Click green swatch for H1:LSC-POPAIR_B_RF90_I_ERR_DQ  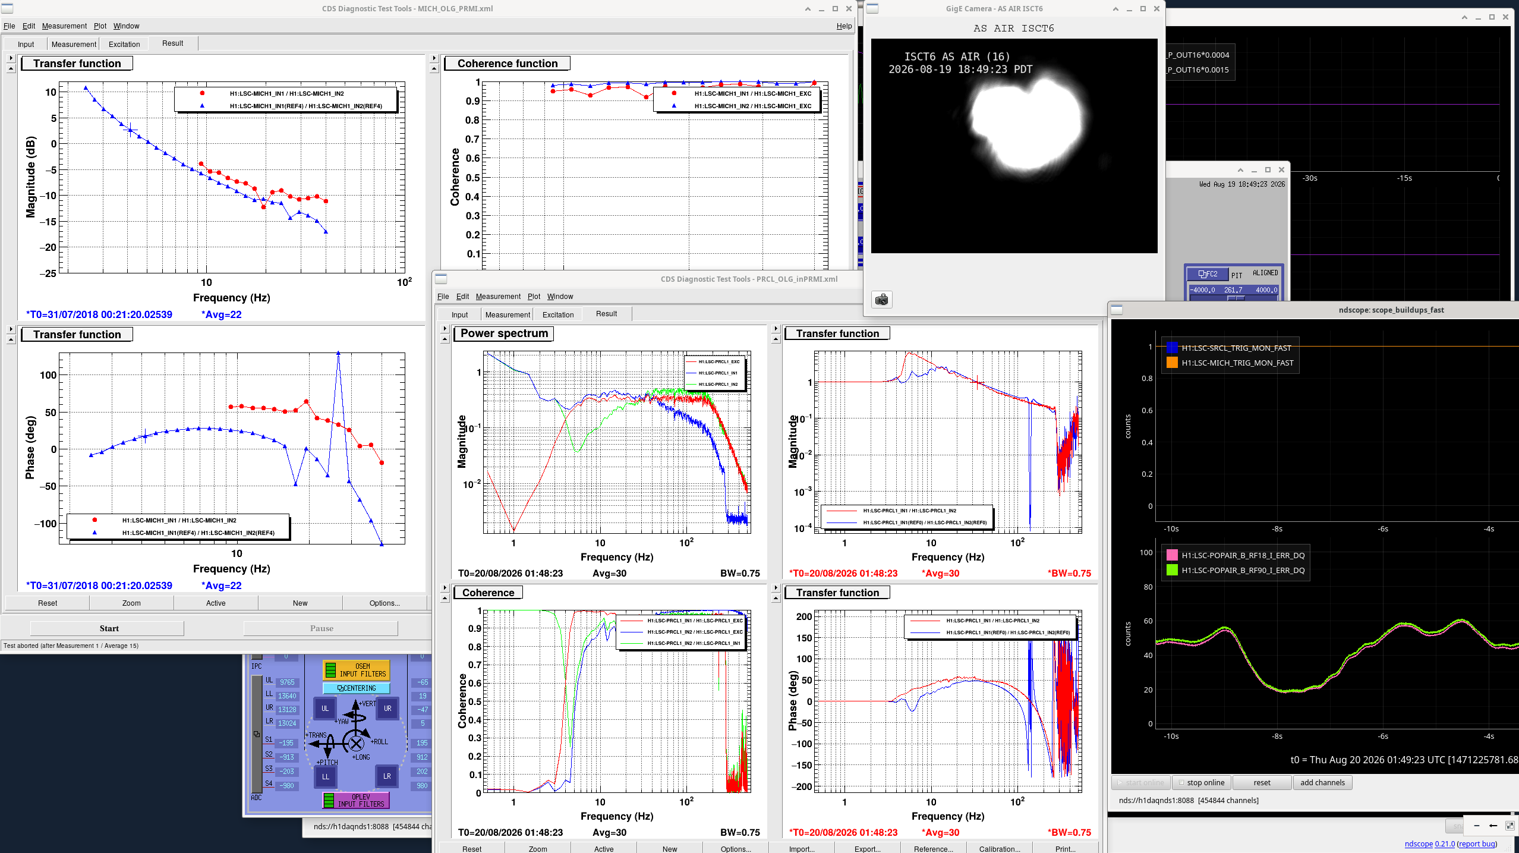[1172, 570]
